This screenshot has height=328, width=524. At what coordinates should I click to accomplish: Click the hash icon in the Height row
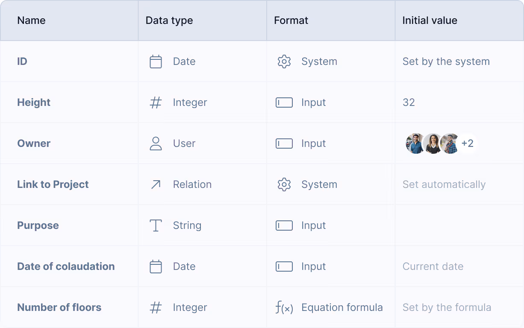click(156, 102)
